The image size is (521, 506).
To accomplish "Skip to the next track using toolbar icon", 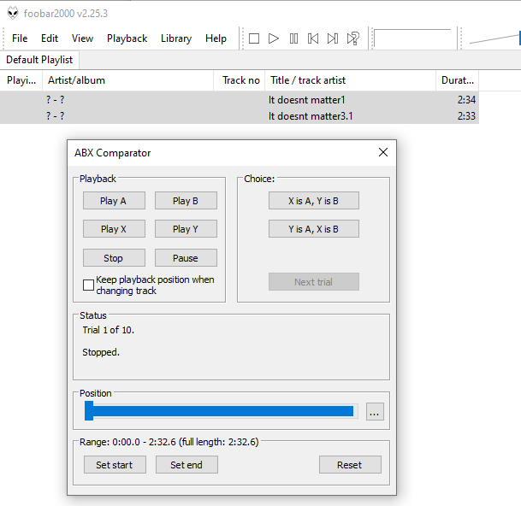I will pos(333,38).
